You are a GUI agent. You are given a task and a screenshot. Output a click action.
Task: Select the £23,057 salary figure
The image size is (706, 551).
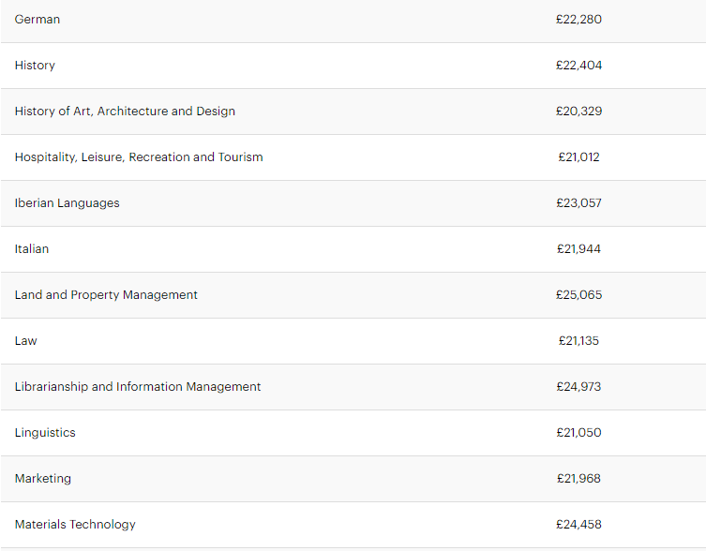pos(578,203)
